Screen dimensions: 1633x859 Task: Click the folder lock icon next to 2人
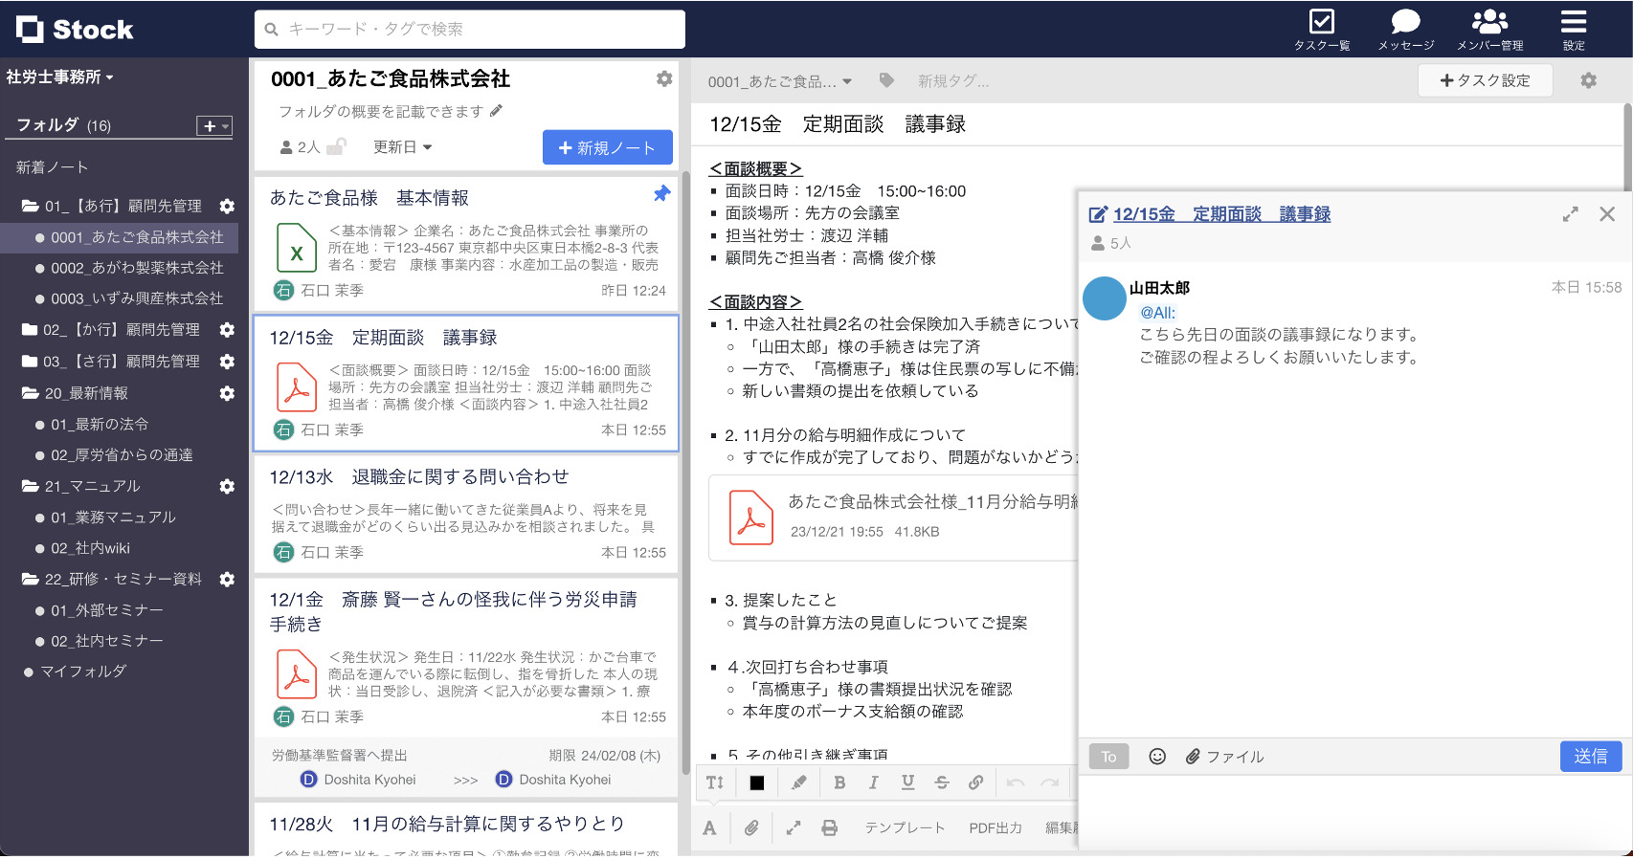336,146
